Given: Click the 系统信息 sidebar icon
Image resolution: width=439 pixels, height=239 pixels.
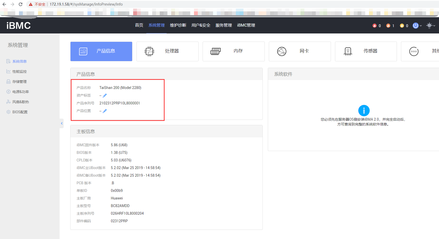Looking at the screenshot, I should pos(8,61).
